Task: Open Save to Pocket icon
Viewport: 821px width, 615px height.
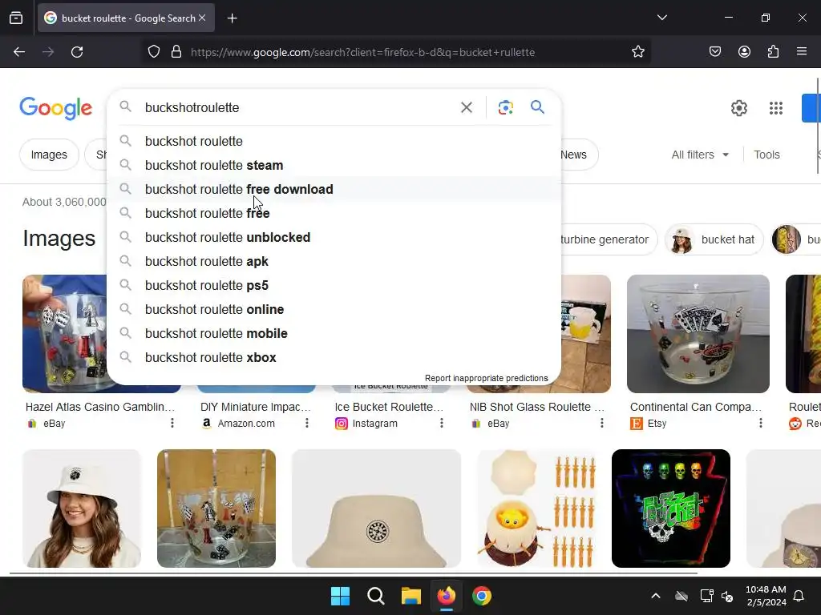Action: [x=714, y=52]
